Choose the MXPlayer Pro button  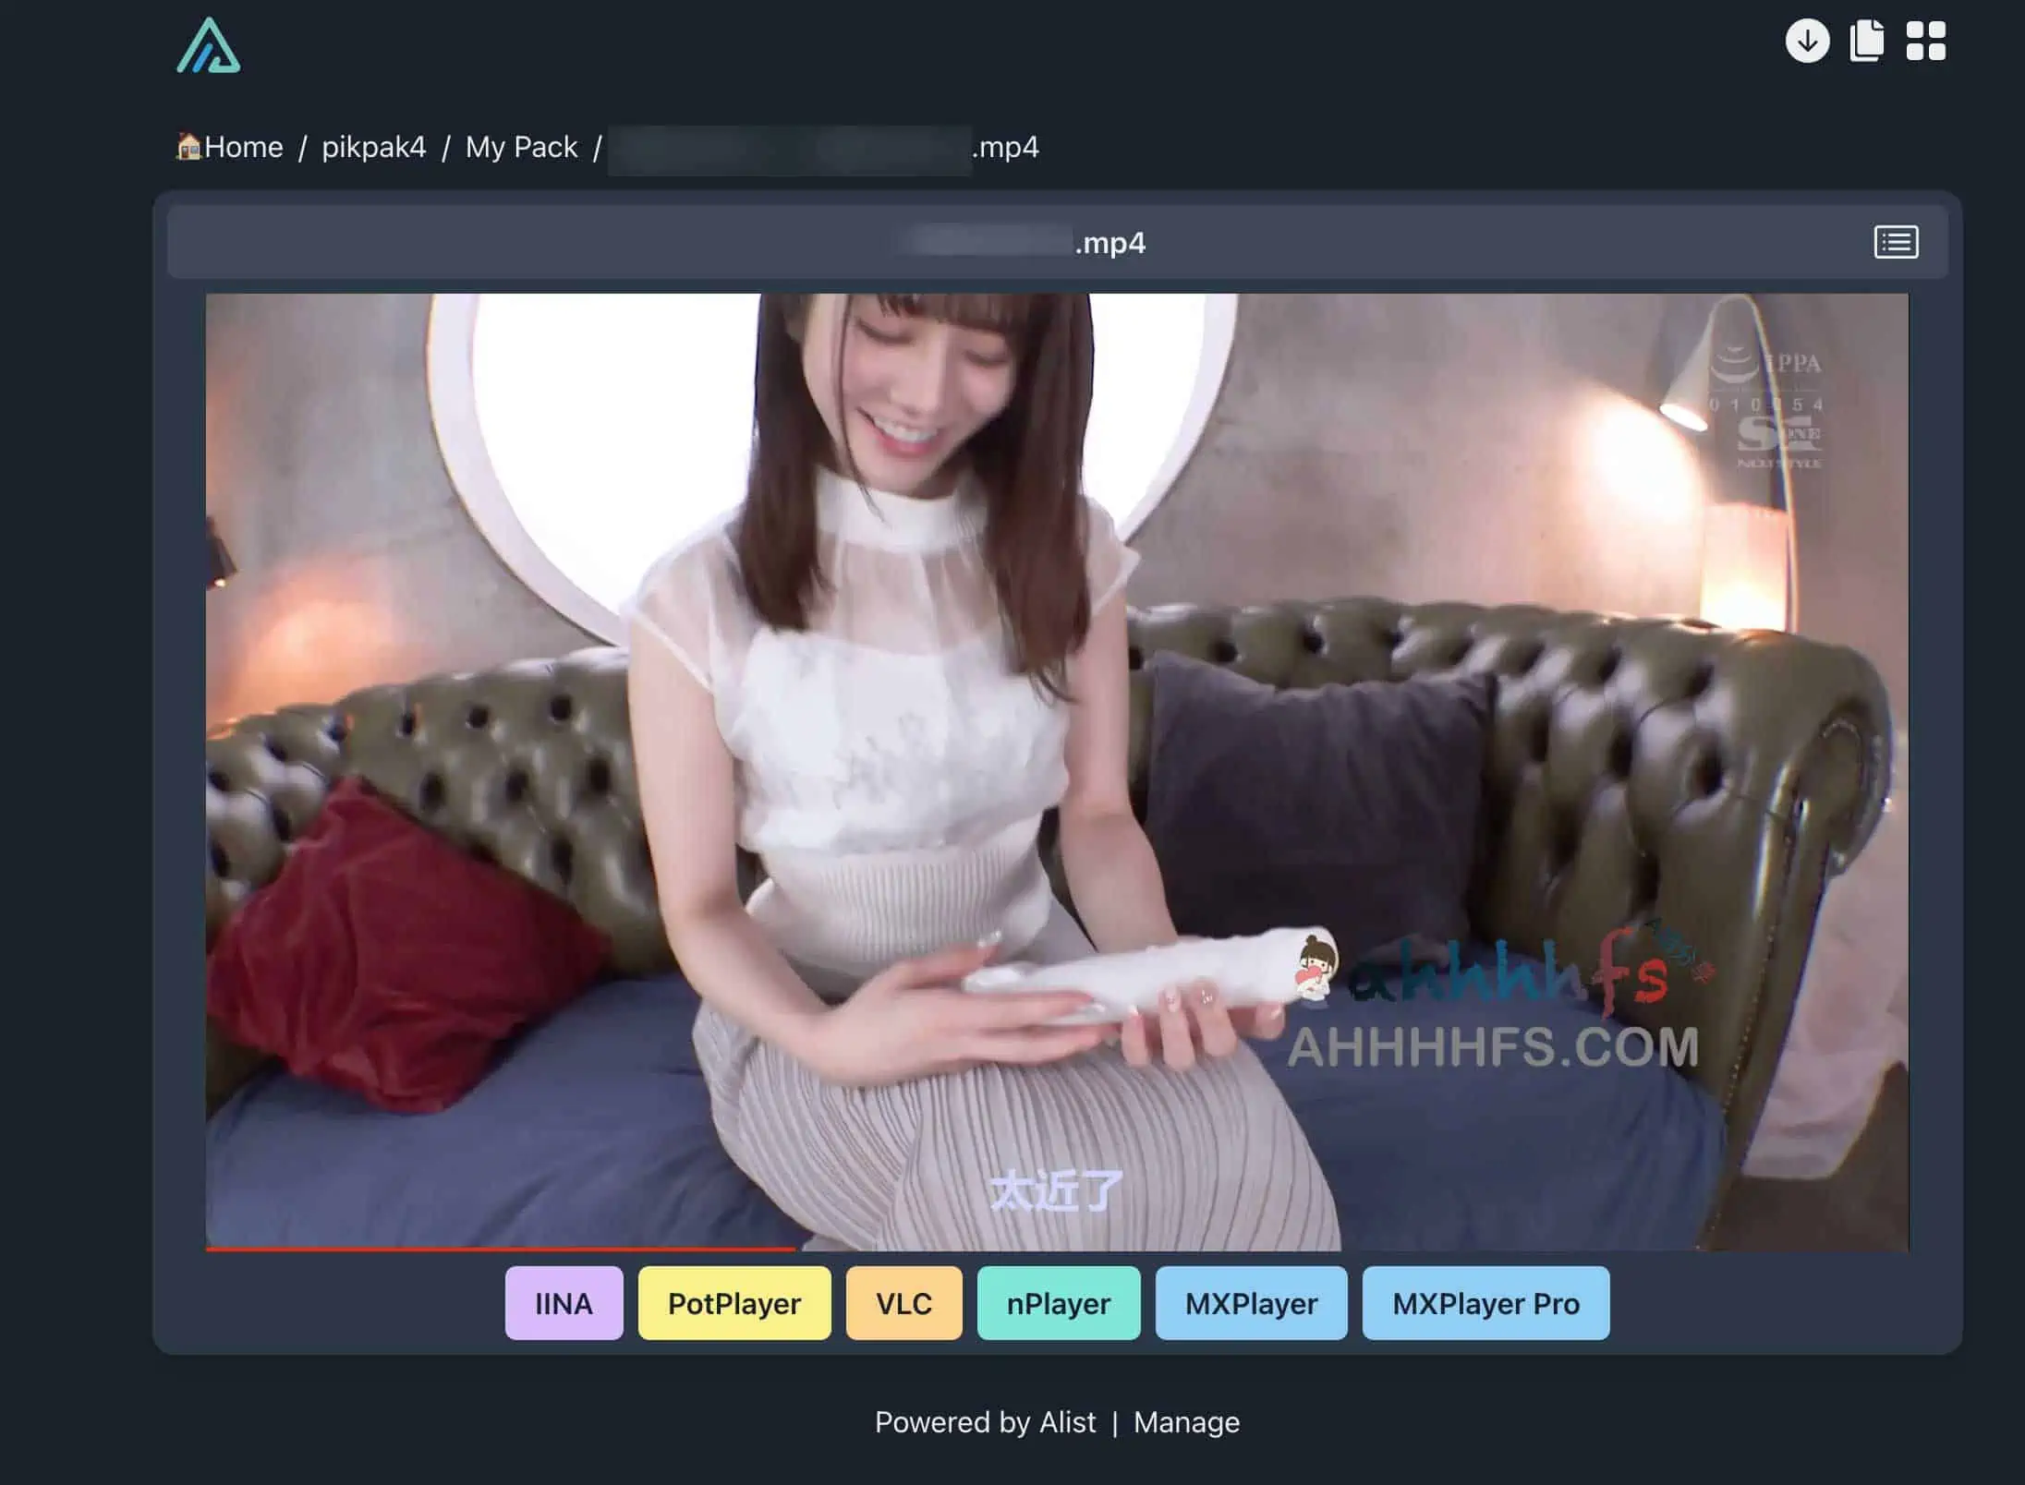coord(1485,1303)
